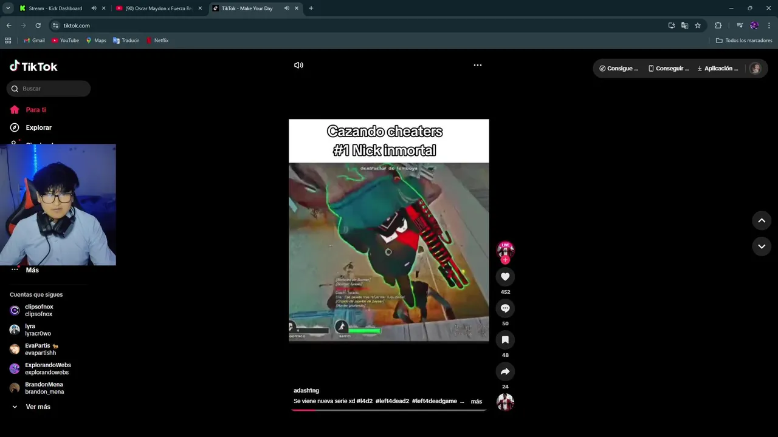Screen dimensions: 778x437
Task: Click the Consigue coins button
Action: (x=619, y=69)
